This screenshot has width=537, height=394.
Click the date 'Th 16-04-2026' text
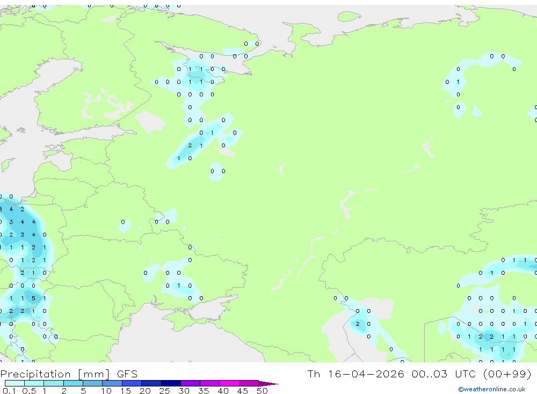point(356,374)
